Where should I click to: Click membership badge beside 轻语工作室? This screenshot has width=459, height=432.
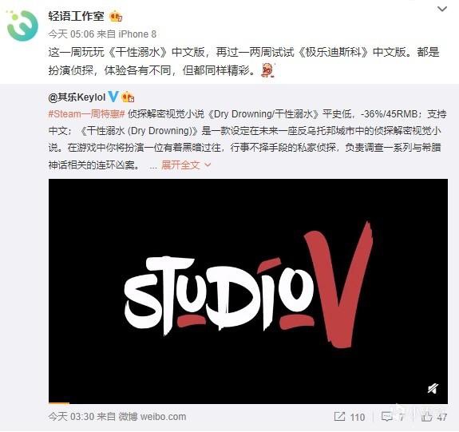pyautogui.click(x=116, y=16)
